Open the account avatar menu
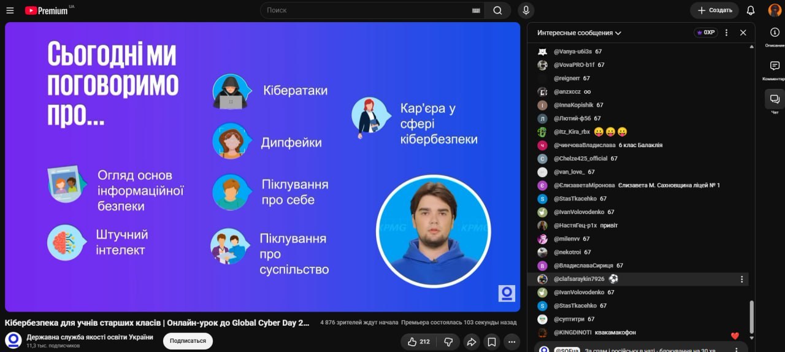The image size is (785, 352). pos(775,10)
